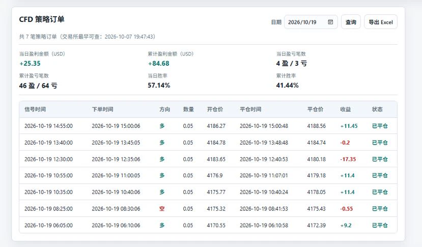Click 已平仓 status in the 06:05 row
Image resolution: width=422 pixels, height=247 pixels.
coord(380,226)
